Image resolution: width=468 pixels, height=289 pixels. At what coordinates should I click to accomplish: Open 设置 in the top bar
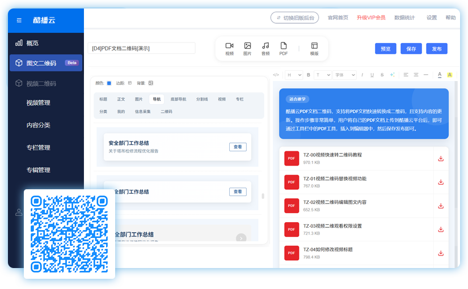tap(432, 18)
